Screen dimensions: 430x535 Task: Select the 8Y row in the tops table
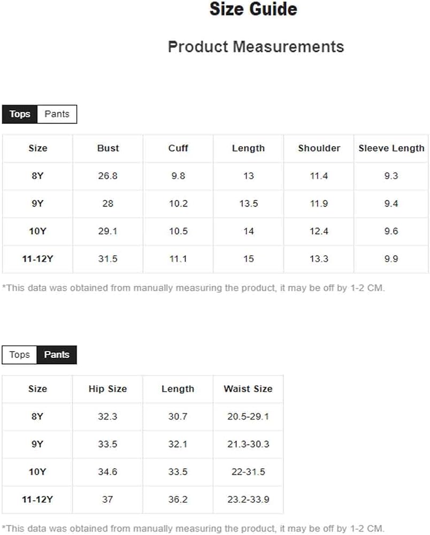[215, 176]
